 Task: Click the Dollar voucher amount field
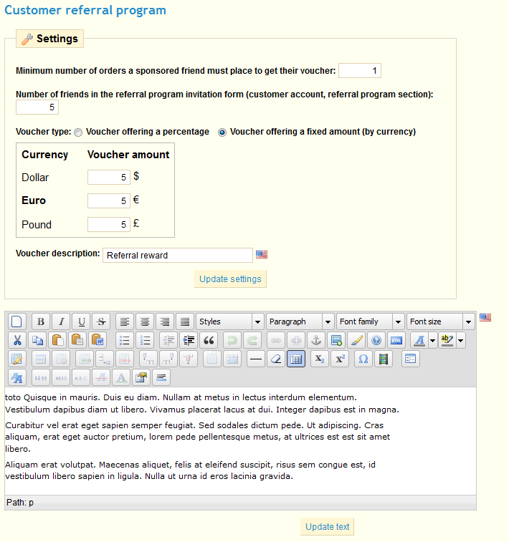coord(109,178)
